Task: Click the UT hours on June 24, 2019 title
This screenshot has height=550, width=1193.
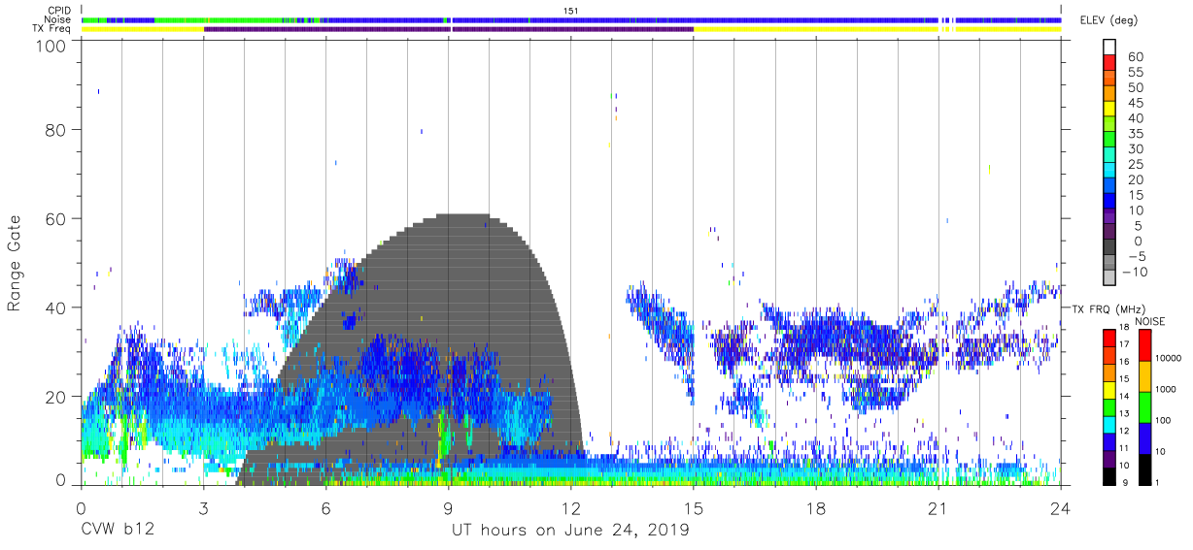Action: click(x=570, y=531)
